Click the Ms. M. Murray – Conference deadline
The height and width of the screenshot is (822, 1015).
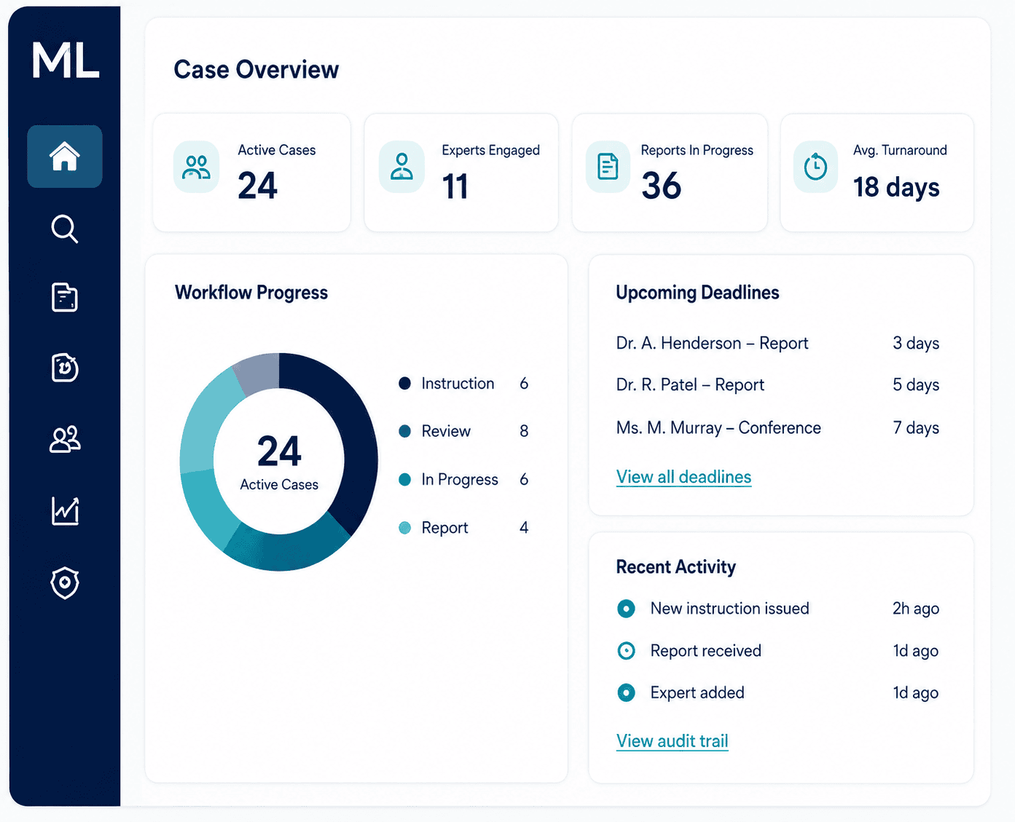777,427
